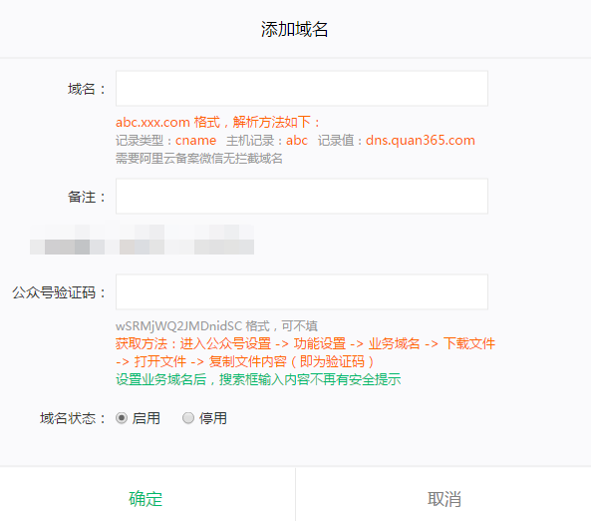Click the abc.xxx.com 格式 hint line

[x=217, y=122]
